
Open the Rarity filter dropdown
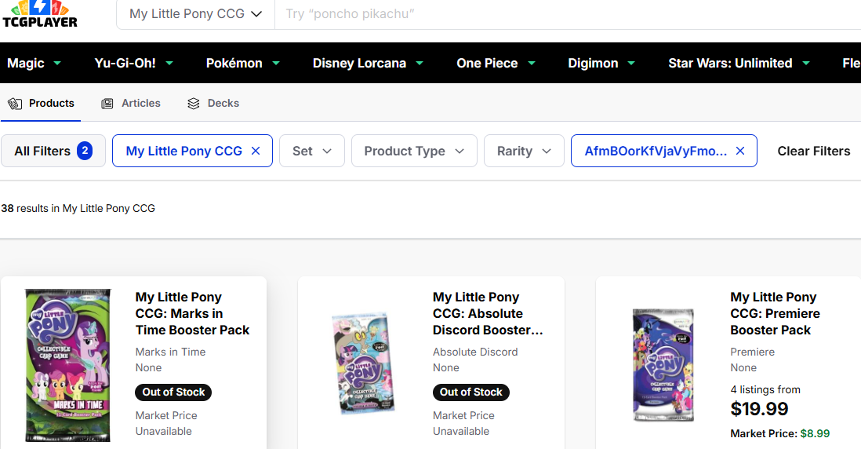524,151
